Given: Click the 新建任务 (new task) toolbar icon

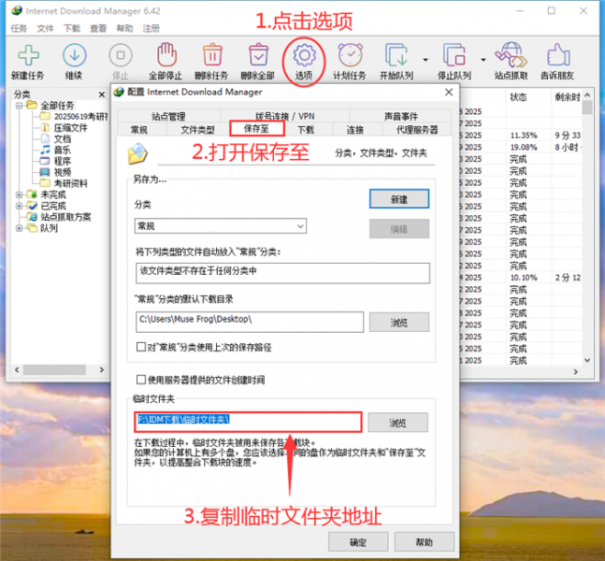Looking at the screenshot, I should [x=27, y=56].
